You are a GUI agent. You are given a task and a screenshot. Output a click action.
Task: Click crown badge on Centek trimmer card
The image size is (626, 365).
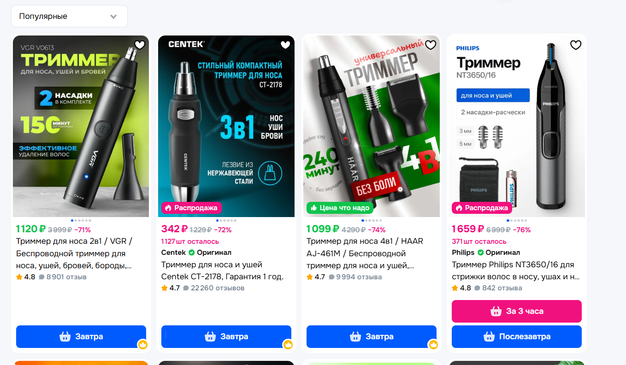tap(288, 344)
